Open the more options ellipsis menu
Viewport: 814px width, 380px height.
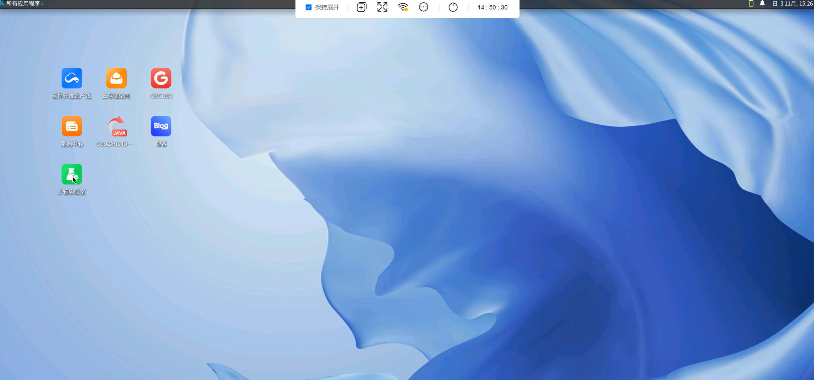pos(423,7)
